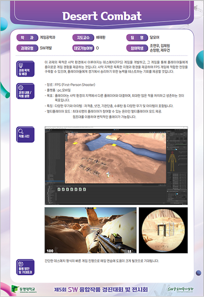Viewport: 204px width, 297px height.
Task: Click the yellow humanoid avatar figure in the Inspector
Action: click(172, 161)
